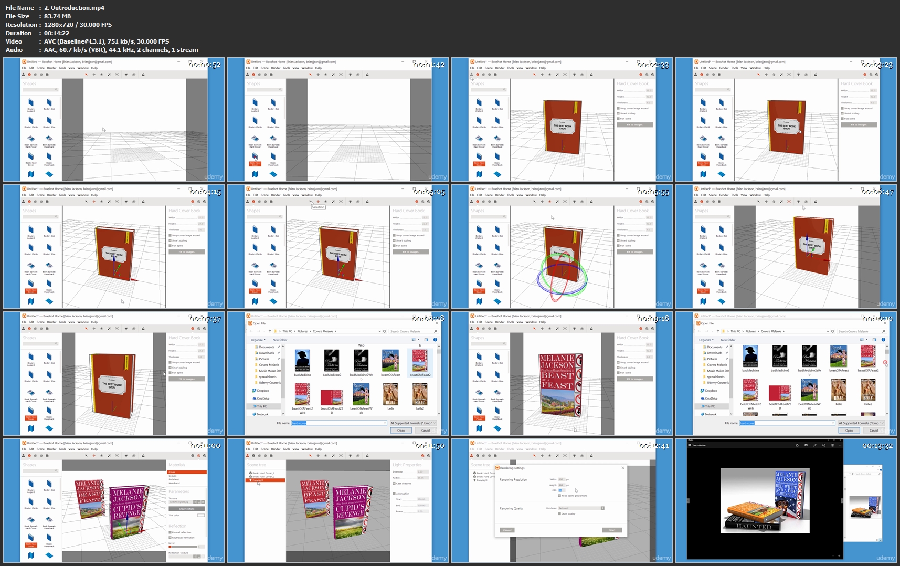Image resolution: width=900 pixels, height=566 pixels.
Task: Toggle Keep scene proportions in 00:12:41 dialog
Action: pyautogui.click(x=559, y=496)
